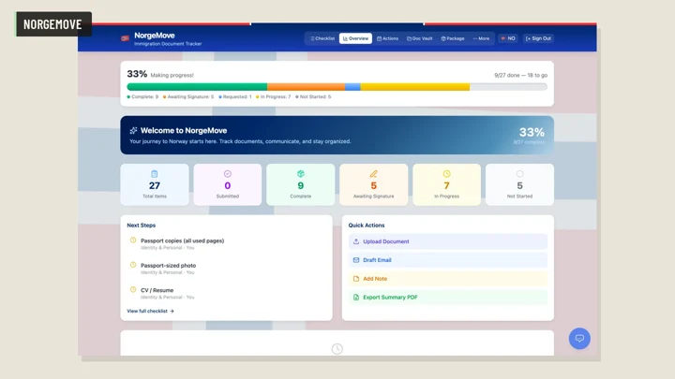
Task: Click the NorgeMove flag logo icon
Action: pyautogui.click(x=126, y=38)
